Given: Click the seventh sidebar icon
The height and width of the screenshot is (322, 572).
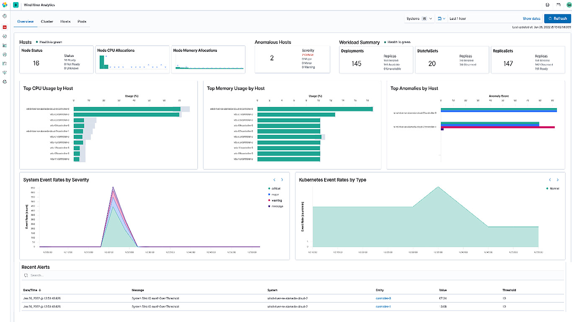Looking at the screenshot, I should point(5,73).
